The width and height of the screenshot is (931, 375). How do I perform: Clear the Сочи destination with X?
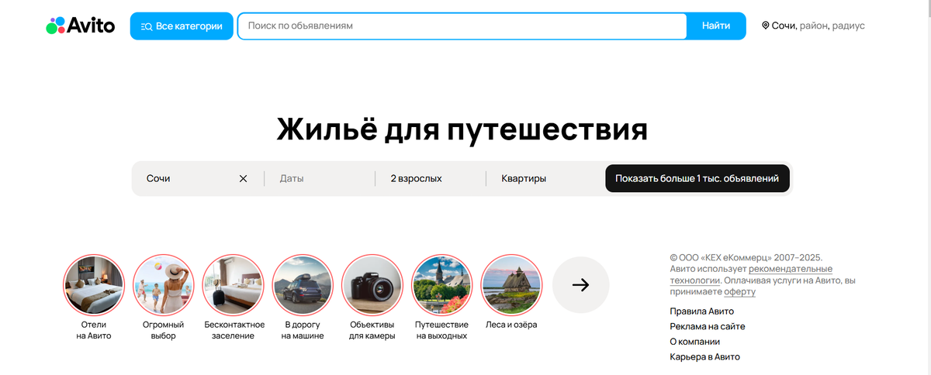coord(243,178)
